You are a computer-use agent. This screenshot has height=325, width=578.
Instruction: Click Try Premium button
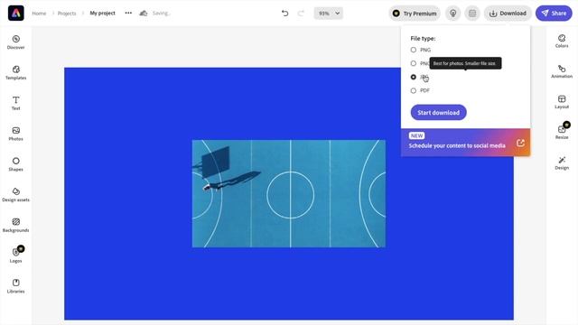[415, 14]
